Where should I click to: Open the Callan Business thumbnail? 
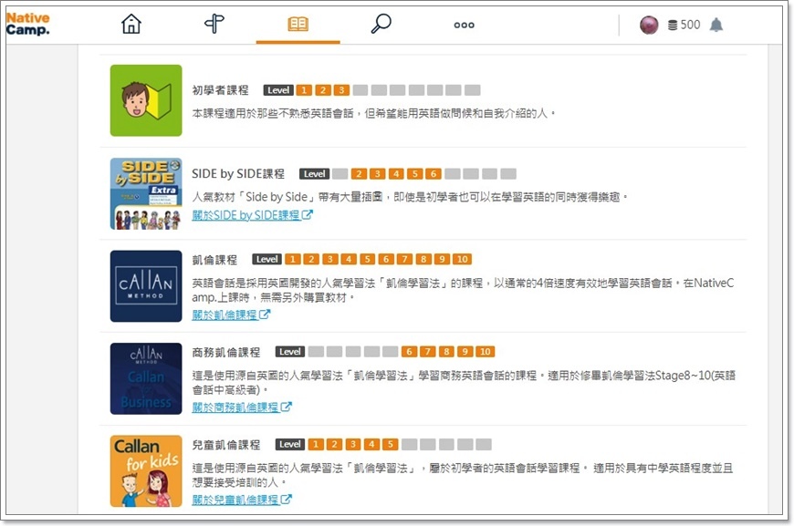[146, 379]
